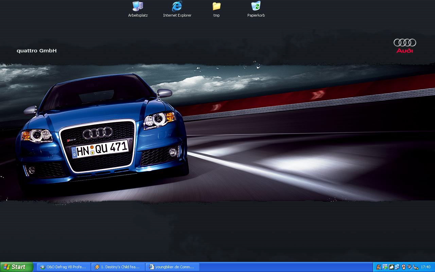Image resolution: width=435 pixels, height=272 pixels.
Task: Launch Internet Explorer from desktop
Action: 177,9
